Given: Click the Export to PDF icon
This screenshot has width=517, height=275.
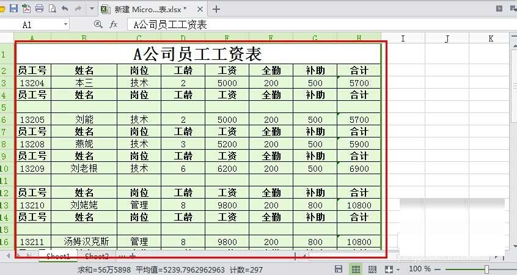Looking at the screenshot, I should [26, 9].
